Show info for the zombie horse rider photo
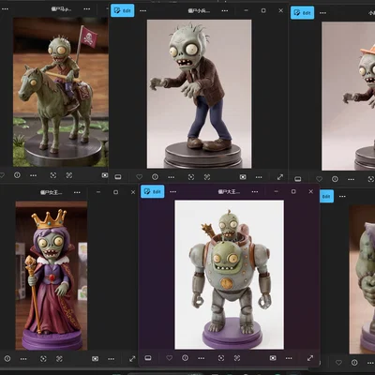The height and width of the screenshot is (375, 375). [17, 175]
